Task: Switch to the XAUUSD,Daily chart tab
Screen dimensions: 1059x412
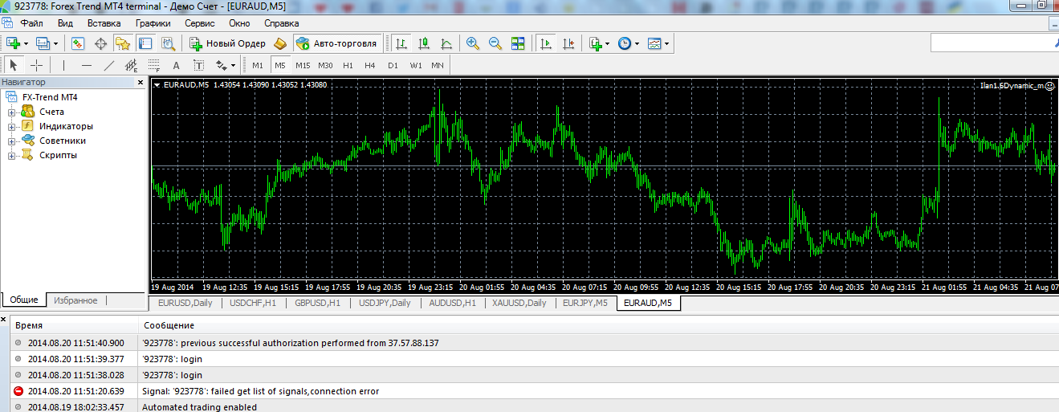Action: point(519,303)
